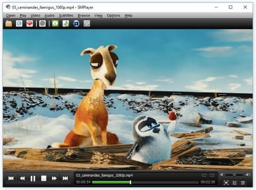Open subtitle search icon with letter A

click(66, 24)
